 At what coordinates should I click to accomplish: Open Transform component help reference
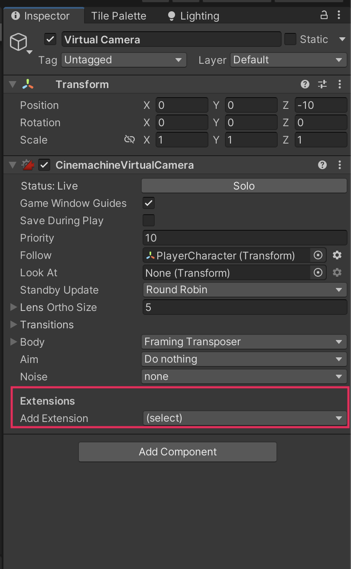305,84
